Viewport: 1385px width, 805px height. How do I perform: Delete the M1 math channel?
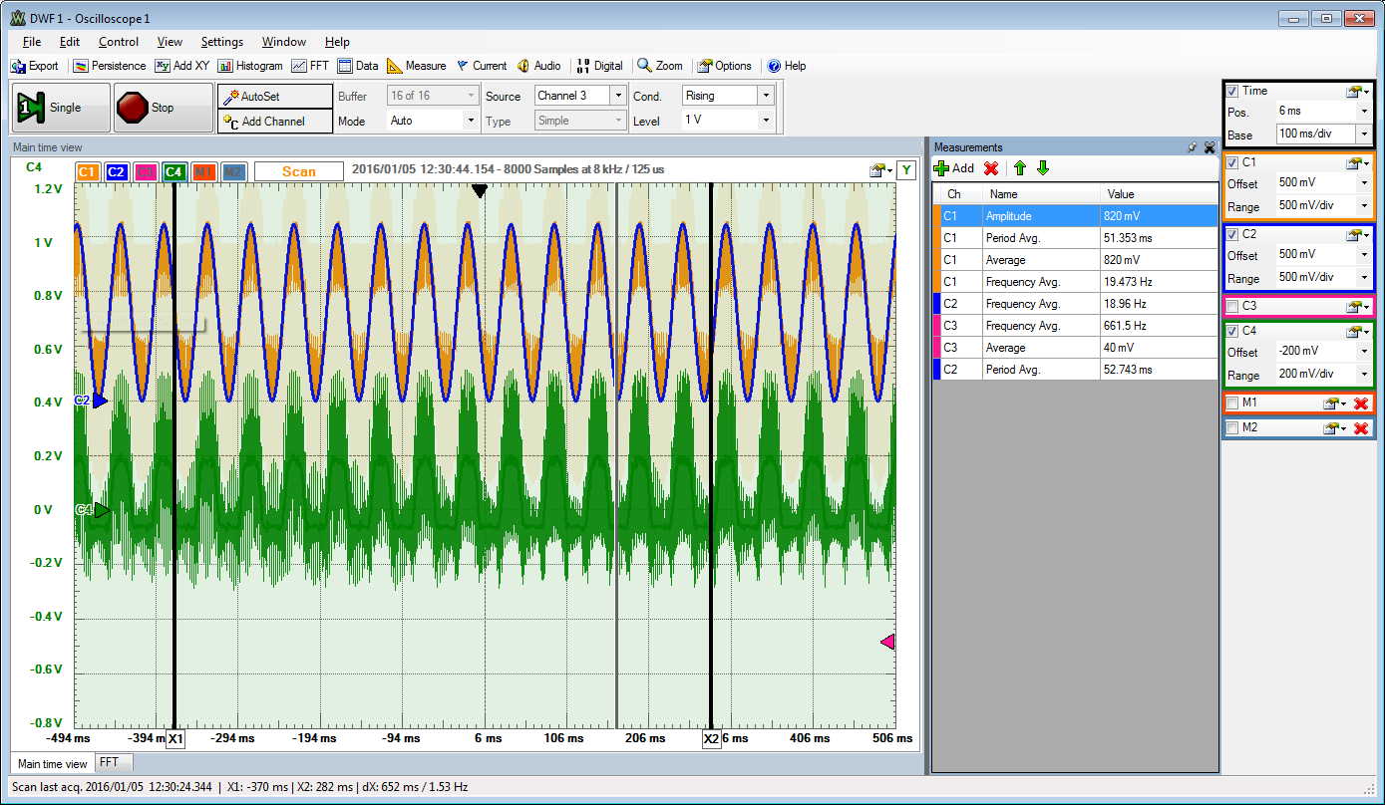click(x=1361, y=403)
